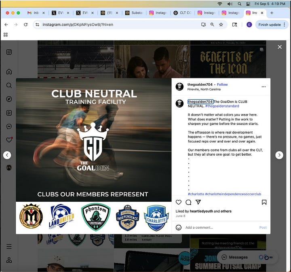Switch to the Substack tab
Image resolution: width=291 pixels, height=272 pixels.
[134, 13]
